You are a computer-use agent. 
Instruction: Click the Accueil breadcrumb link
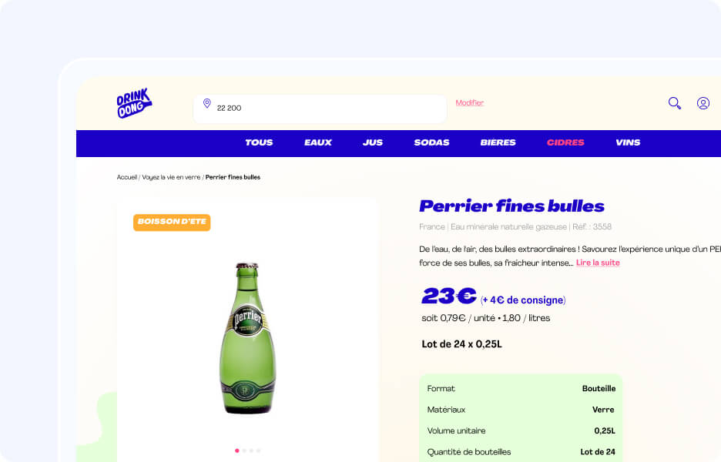(x=127, y=177)
